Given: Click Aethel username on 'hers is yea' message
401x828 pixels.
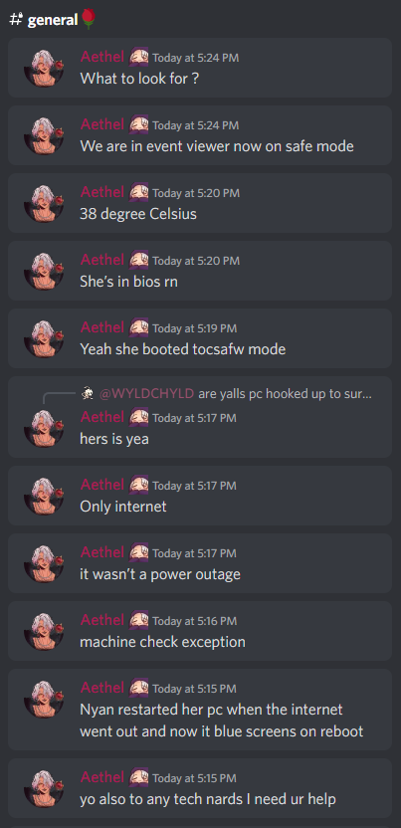Looking at the screenshot, I should (x=102, y=417).
